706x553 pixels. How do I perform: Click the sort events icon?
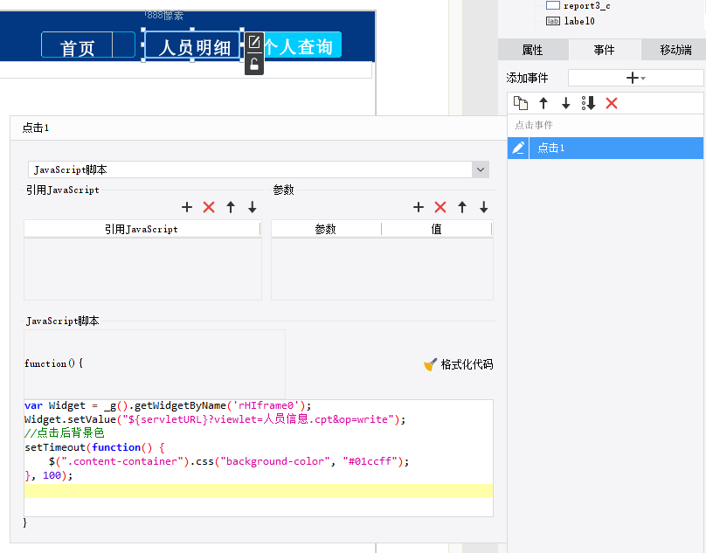589,103
